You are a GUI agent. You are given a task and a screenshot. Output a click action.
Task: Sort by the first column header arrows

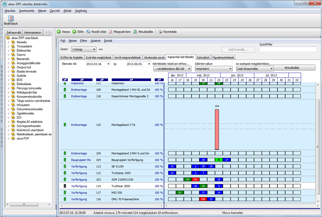(x=65, y=80)
